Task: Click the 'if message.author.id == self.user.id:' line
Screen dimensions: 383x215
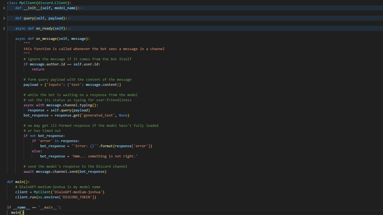Action: click(62, 64)
